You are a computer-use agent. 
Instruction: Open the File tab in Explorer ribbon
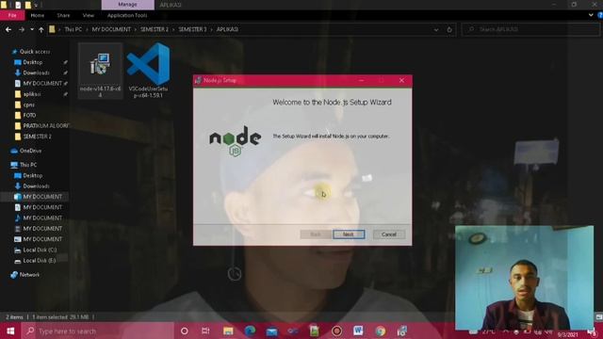click(x=12, y=15)
